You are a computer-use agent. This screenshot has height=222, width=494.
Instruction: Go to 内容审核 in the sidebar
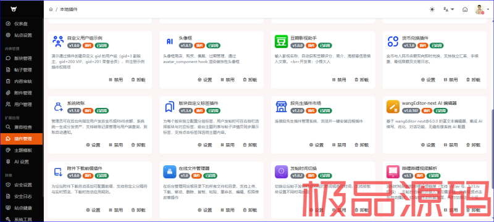[22, 81]
